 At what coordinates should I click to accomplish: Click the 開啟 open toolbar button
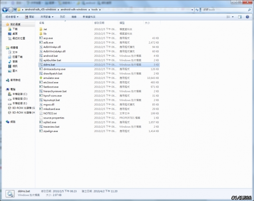30,17
